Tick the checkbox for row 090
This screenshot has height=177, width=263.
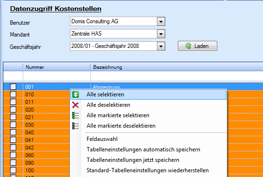(x=13, y=163)
